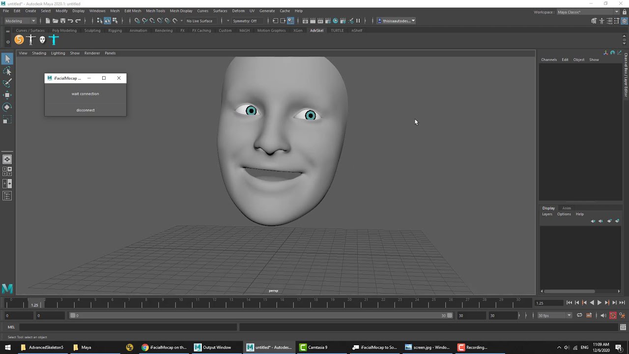The image size is (629, 354).
Task: Open the Script Editor icon at bottom right
Action: click(623, 327)
